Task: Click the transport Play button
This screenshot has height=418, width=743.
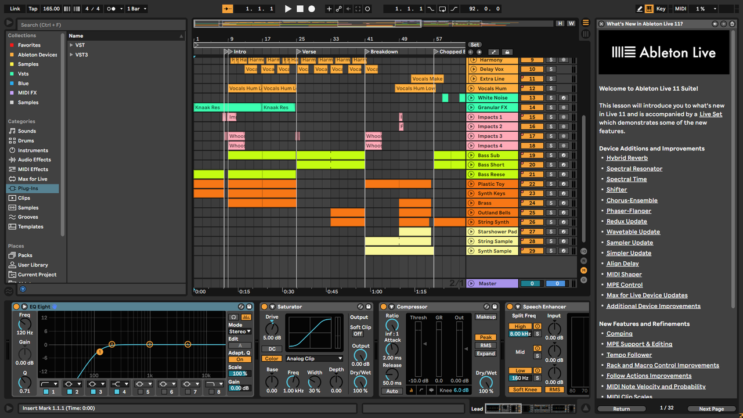Action: (x=288, y=9)
